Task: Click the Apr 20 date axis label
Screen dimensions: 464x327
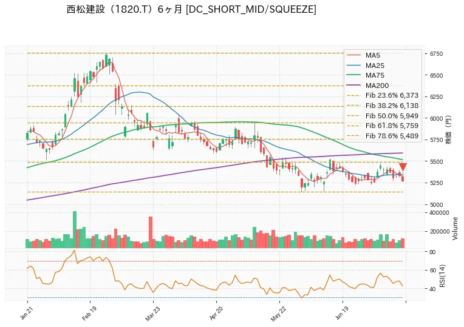Action: [x=216, y=314]
